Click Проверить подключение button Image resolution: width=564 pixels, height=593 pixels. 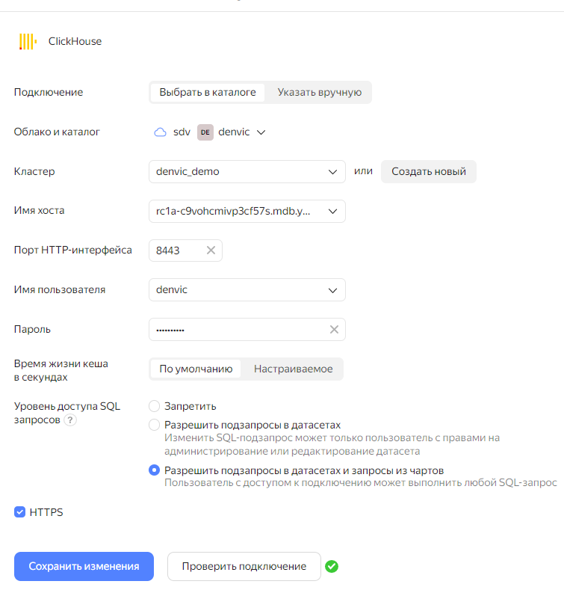coord(244,567)
